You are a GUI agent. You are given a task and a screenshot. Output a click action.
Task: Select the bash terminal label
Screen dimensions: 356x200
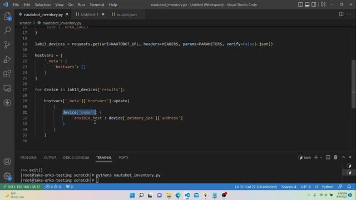pos(304,157)
